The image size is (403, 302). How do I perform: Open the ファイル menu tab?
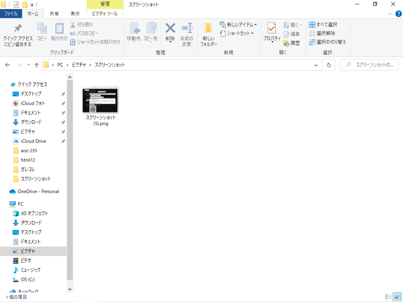11,14
